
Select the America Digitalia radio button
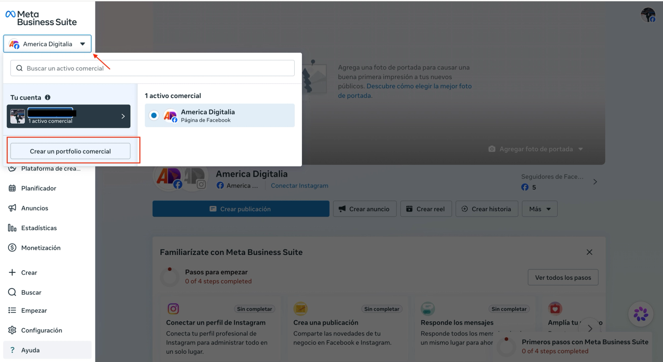click(x=154, y=115)
